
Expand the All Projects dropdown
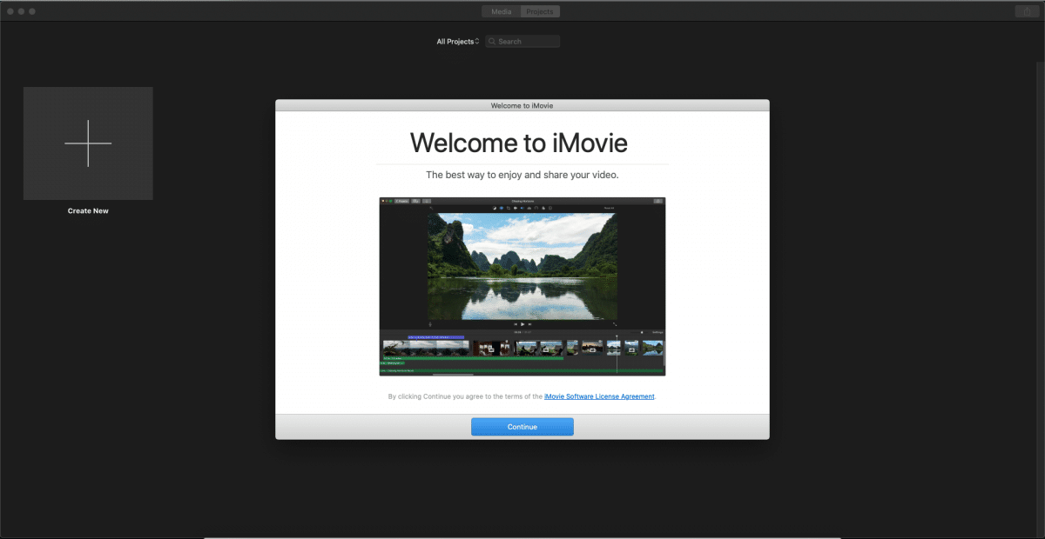[457, 42]
